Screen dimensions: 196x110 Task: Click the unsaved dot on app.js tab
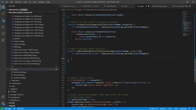(x=149, y=6)
